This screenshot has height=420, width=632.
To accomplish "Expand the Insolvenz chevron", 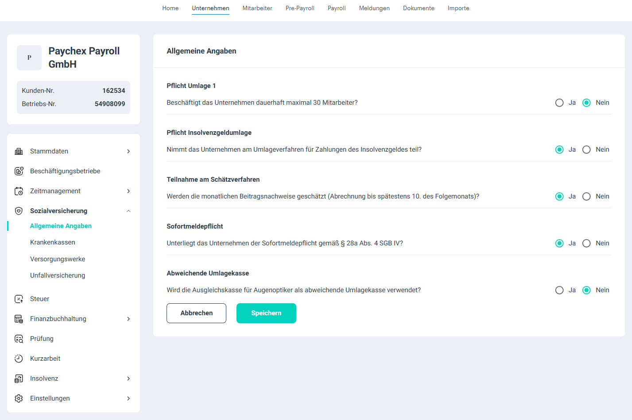I will [128, 378].
